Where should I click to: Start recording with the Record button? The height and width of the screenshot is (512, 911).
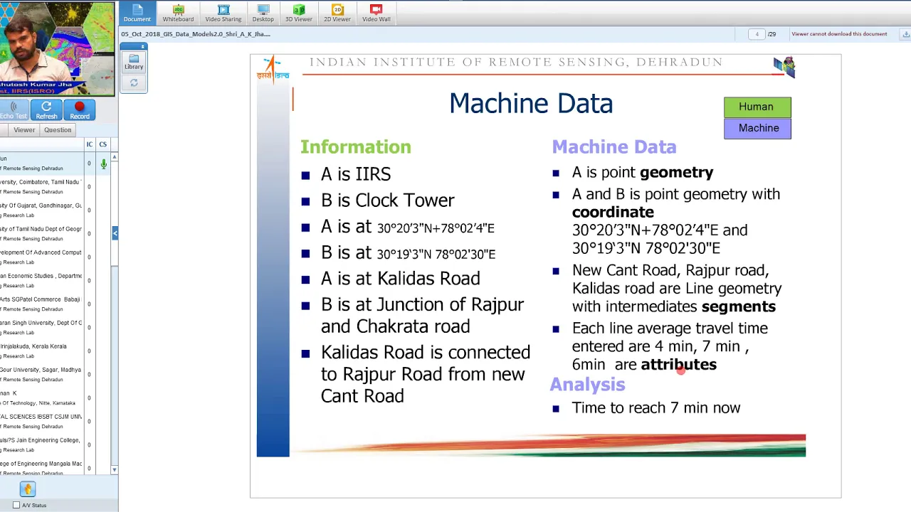pyautogui.click(x=80, y=110)
